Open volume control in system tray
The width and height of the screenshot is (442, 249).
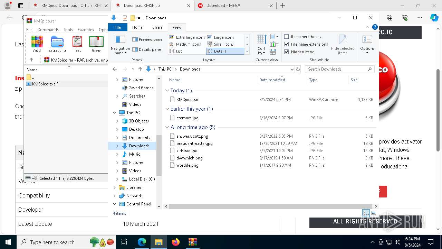pyautogui.click(x=397, y=242)
